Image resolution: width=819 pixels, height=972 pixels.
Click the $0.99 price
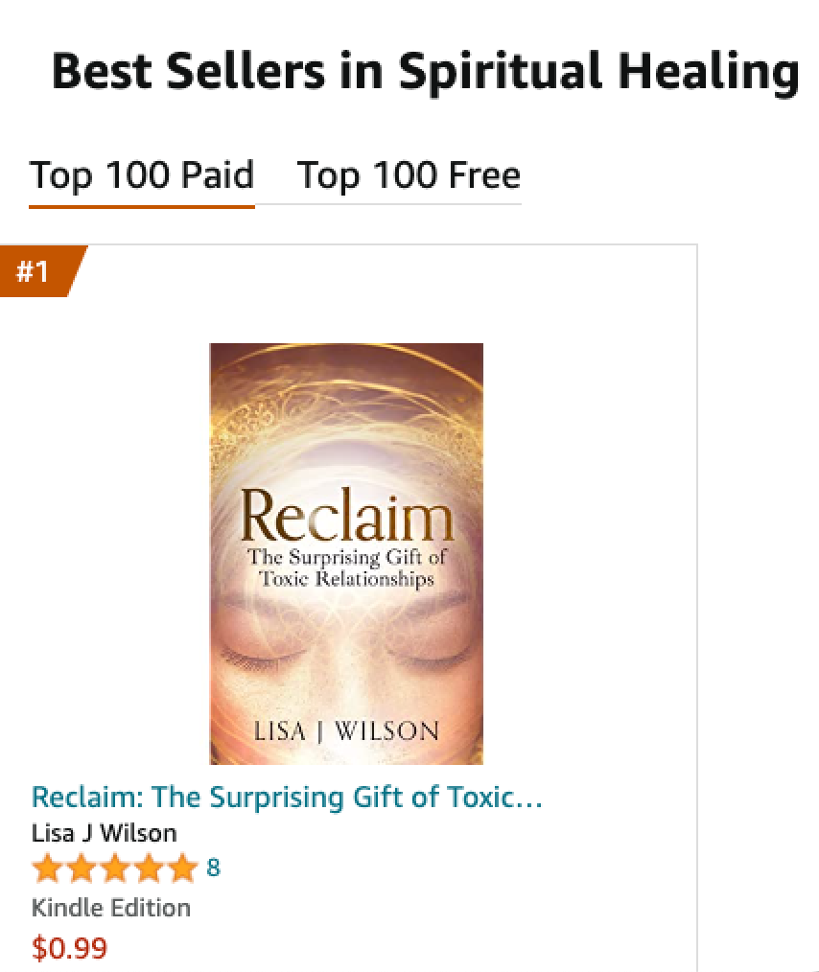(x=69, y=949)
